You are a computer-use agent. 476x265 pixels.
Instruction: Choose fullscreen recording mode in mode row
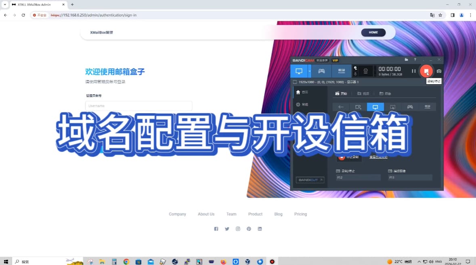point(375,107)
